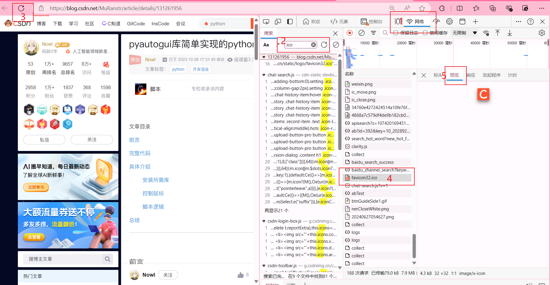Collapse the csdn-login-box.js result group
The height and width of the screenshot is (285, 550).
click(264, 221)
